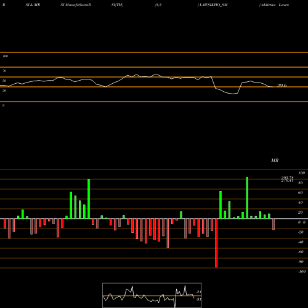
Task: Click the MR axis label -40
Action: point(301,242)
